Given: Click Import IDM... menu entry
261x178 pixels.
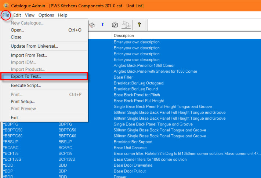Looking at the screenshot, I should [x=44, y=62].
